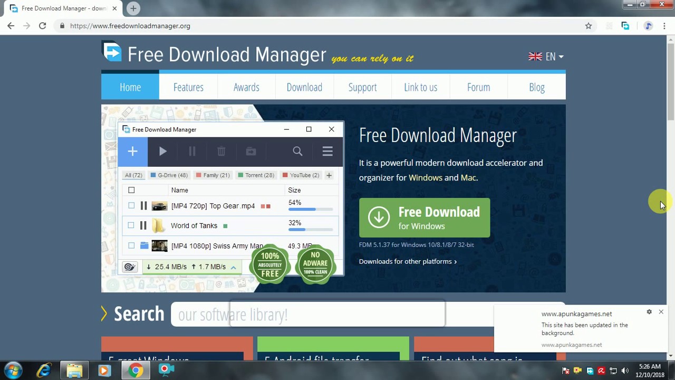
Task: Filter by the Torrent (28) tag
Action: pyautogui.click(x=256, y=175)
